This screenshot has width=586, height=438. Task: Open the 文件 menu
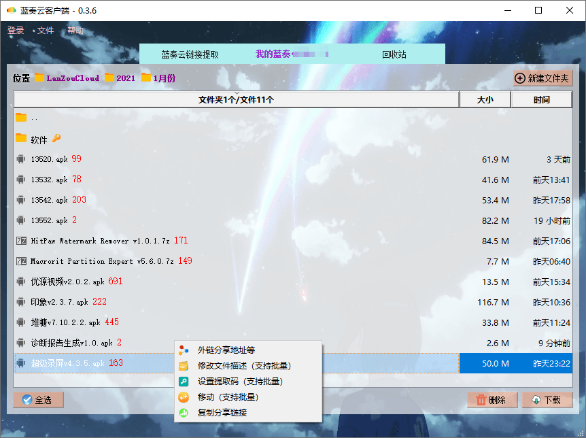click(46, 30)
